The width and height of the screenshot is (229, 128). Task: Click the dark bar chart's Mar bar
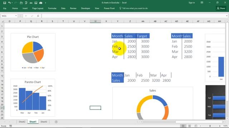pos(219,107)
